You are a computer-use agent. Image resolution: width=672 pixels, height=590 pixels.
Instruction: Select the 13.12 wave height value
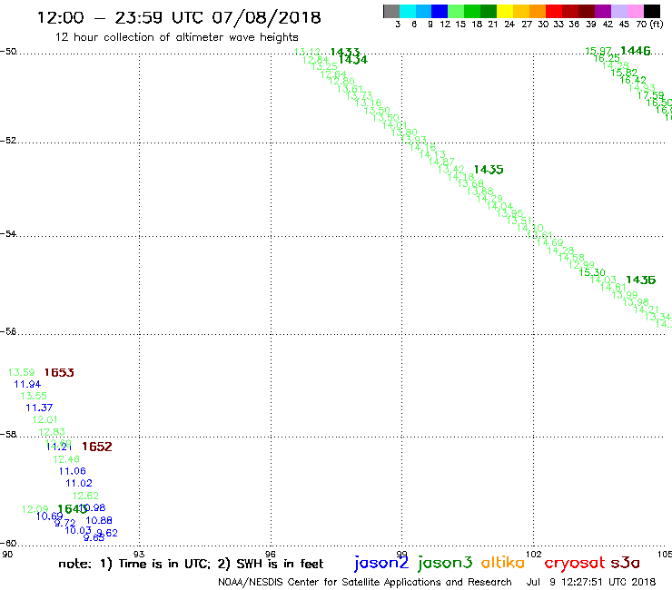point(307,53)
